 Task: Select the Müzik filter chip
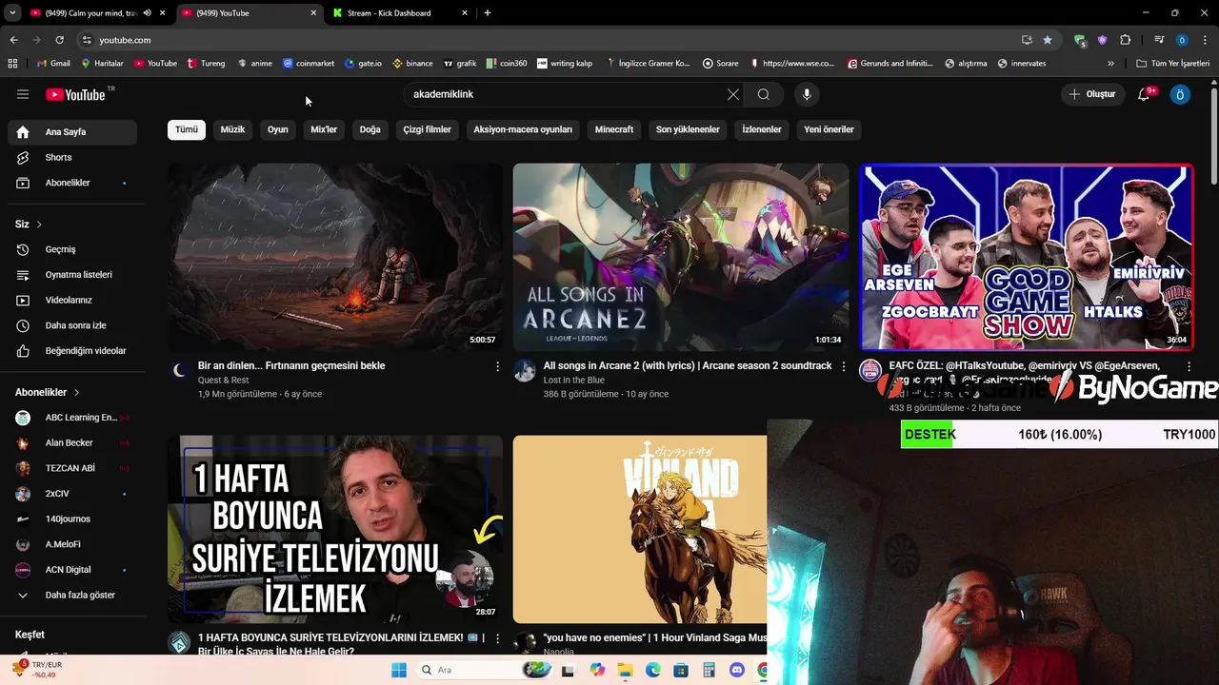[x=232, y=129]
